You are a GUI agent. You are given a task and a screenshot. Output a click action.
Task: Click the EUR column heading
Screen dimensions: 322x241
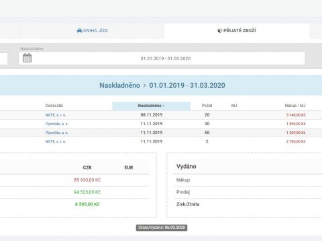[x=129, y=167]
